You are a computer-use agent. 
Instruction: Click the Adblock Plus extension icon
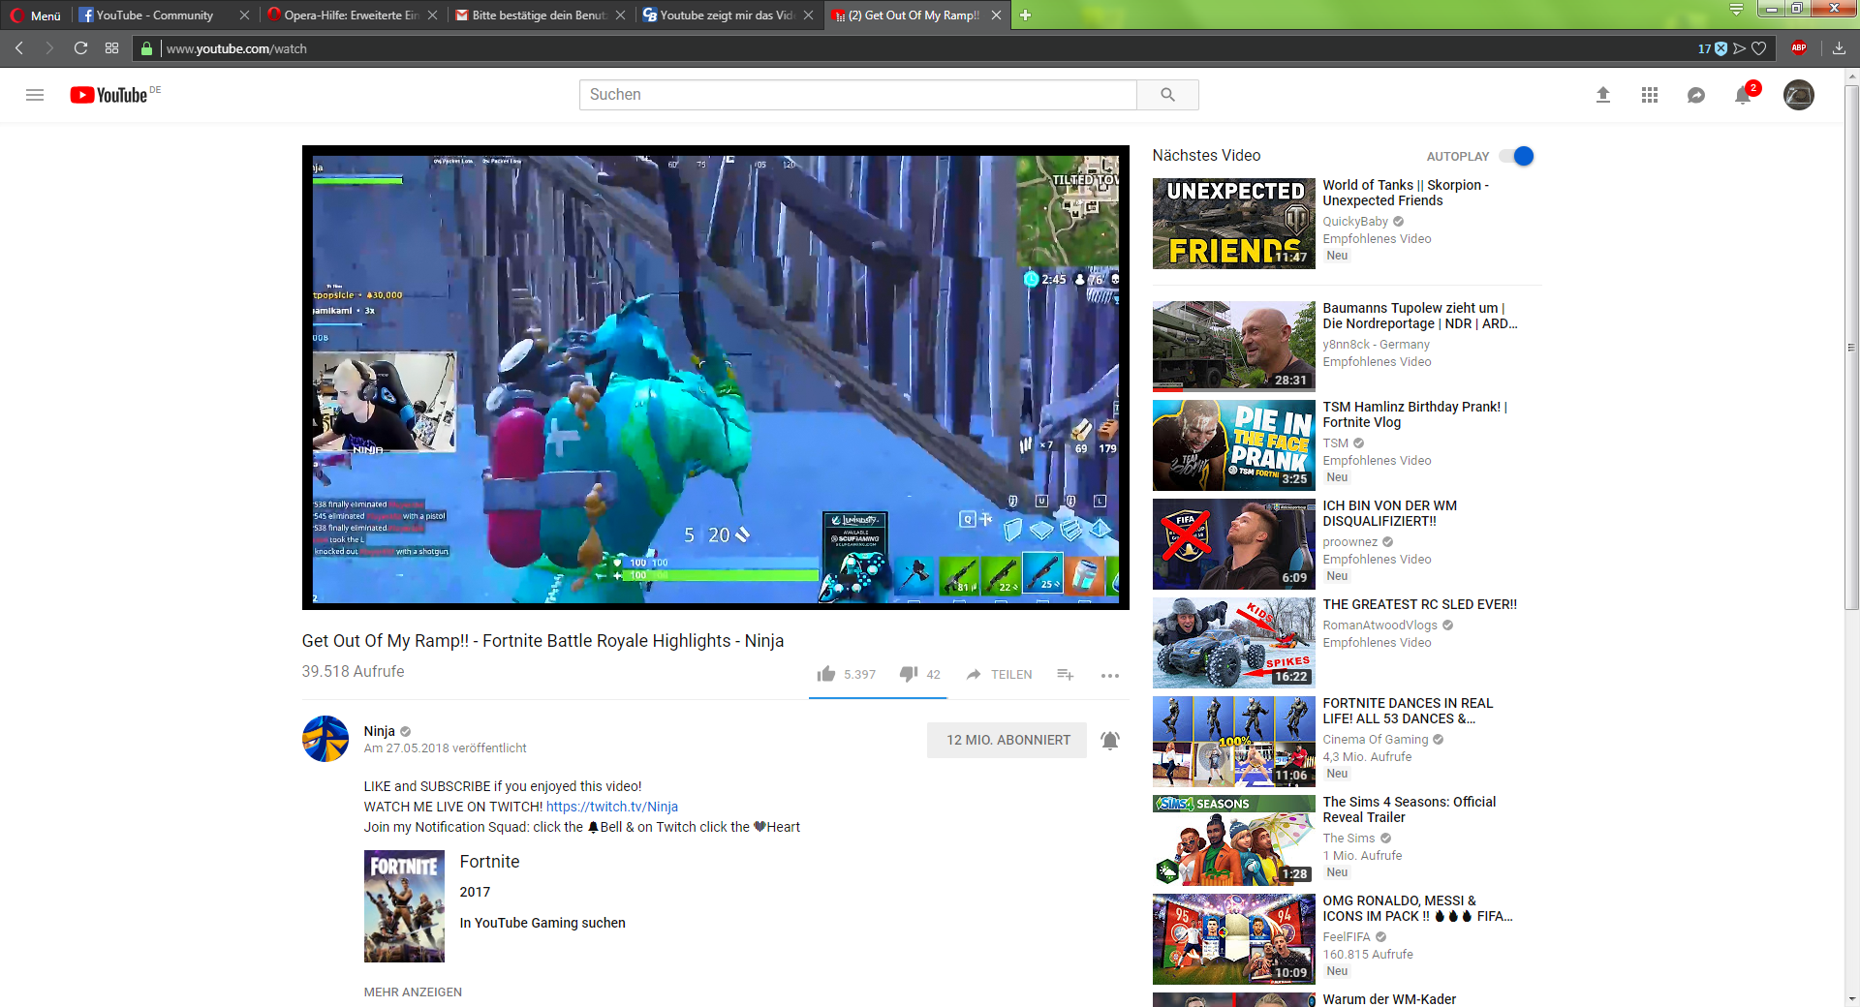(1799, 47)
